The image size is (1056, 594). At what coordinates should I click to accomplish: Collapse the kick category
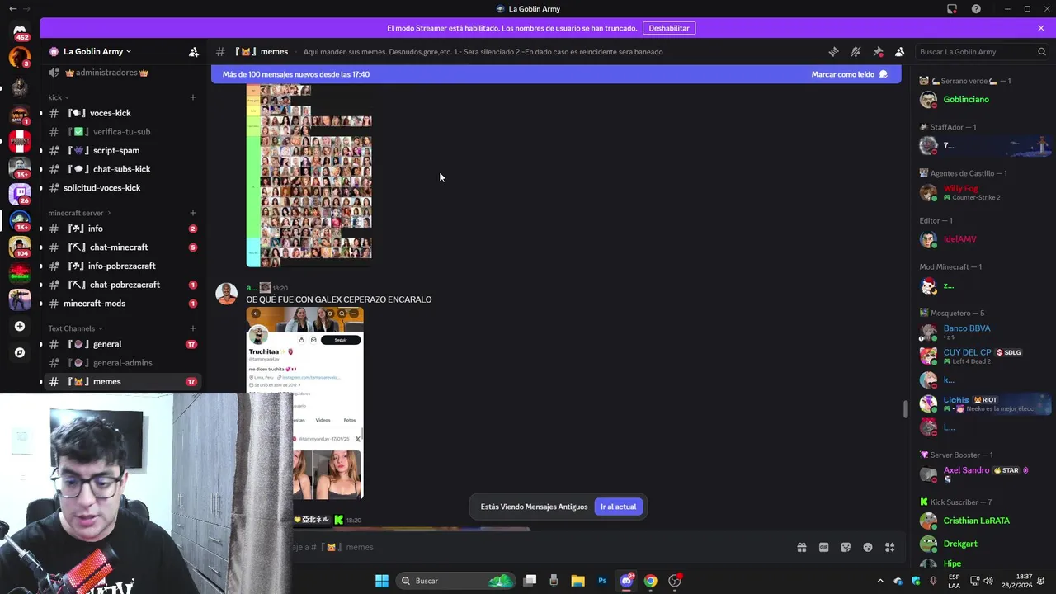pos(59,97)
